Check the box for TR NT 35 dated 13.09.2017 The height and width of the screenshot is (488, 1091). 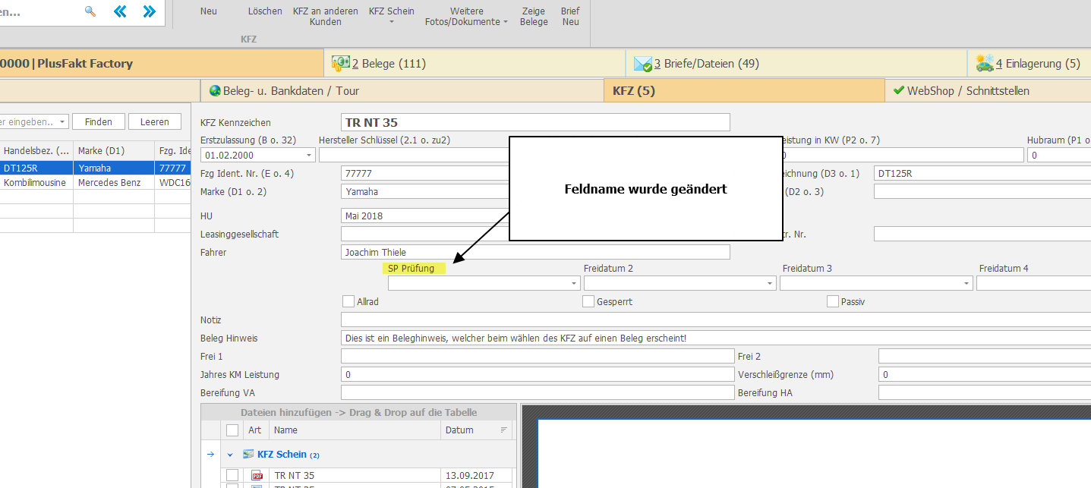pyautogui.click(x=232, y=476)
